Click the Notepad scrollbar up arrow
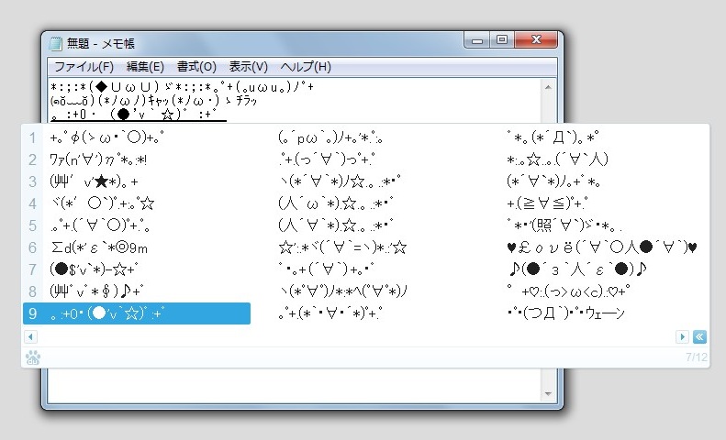Screen dimensions: 726x440 548,87
